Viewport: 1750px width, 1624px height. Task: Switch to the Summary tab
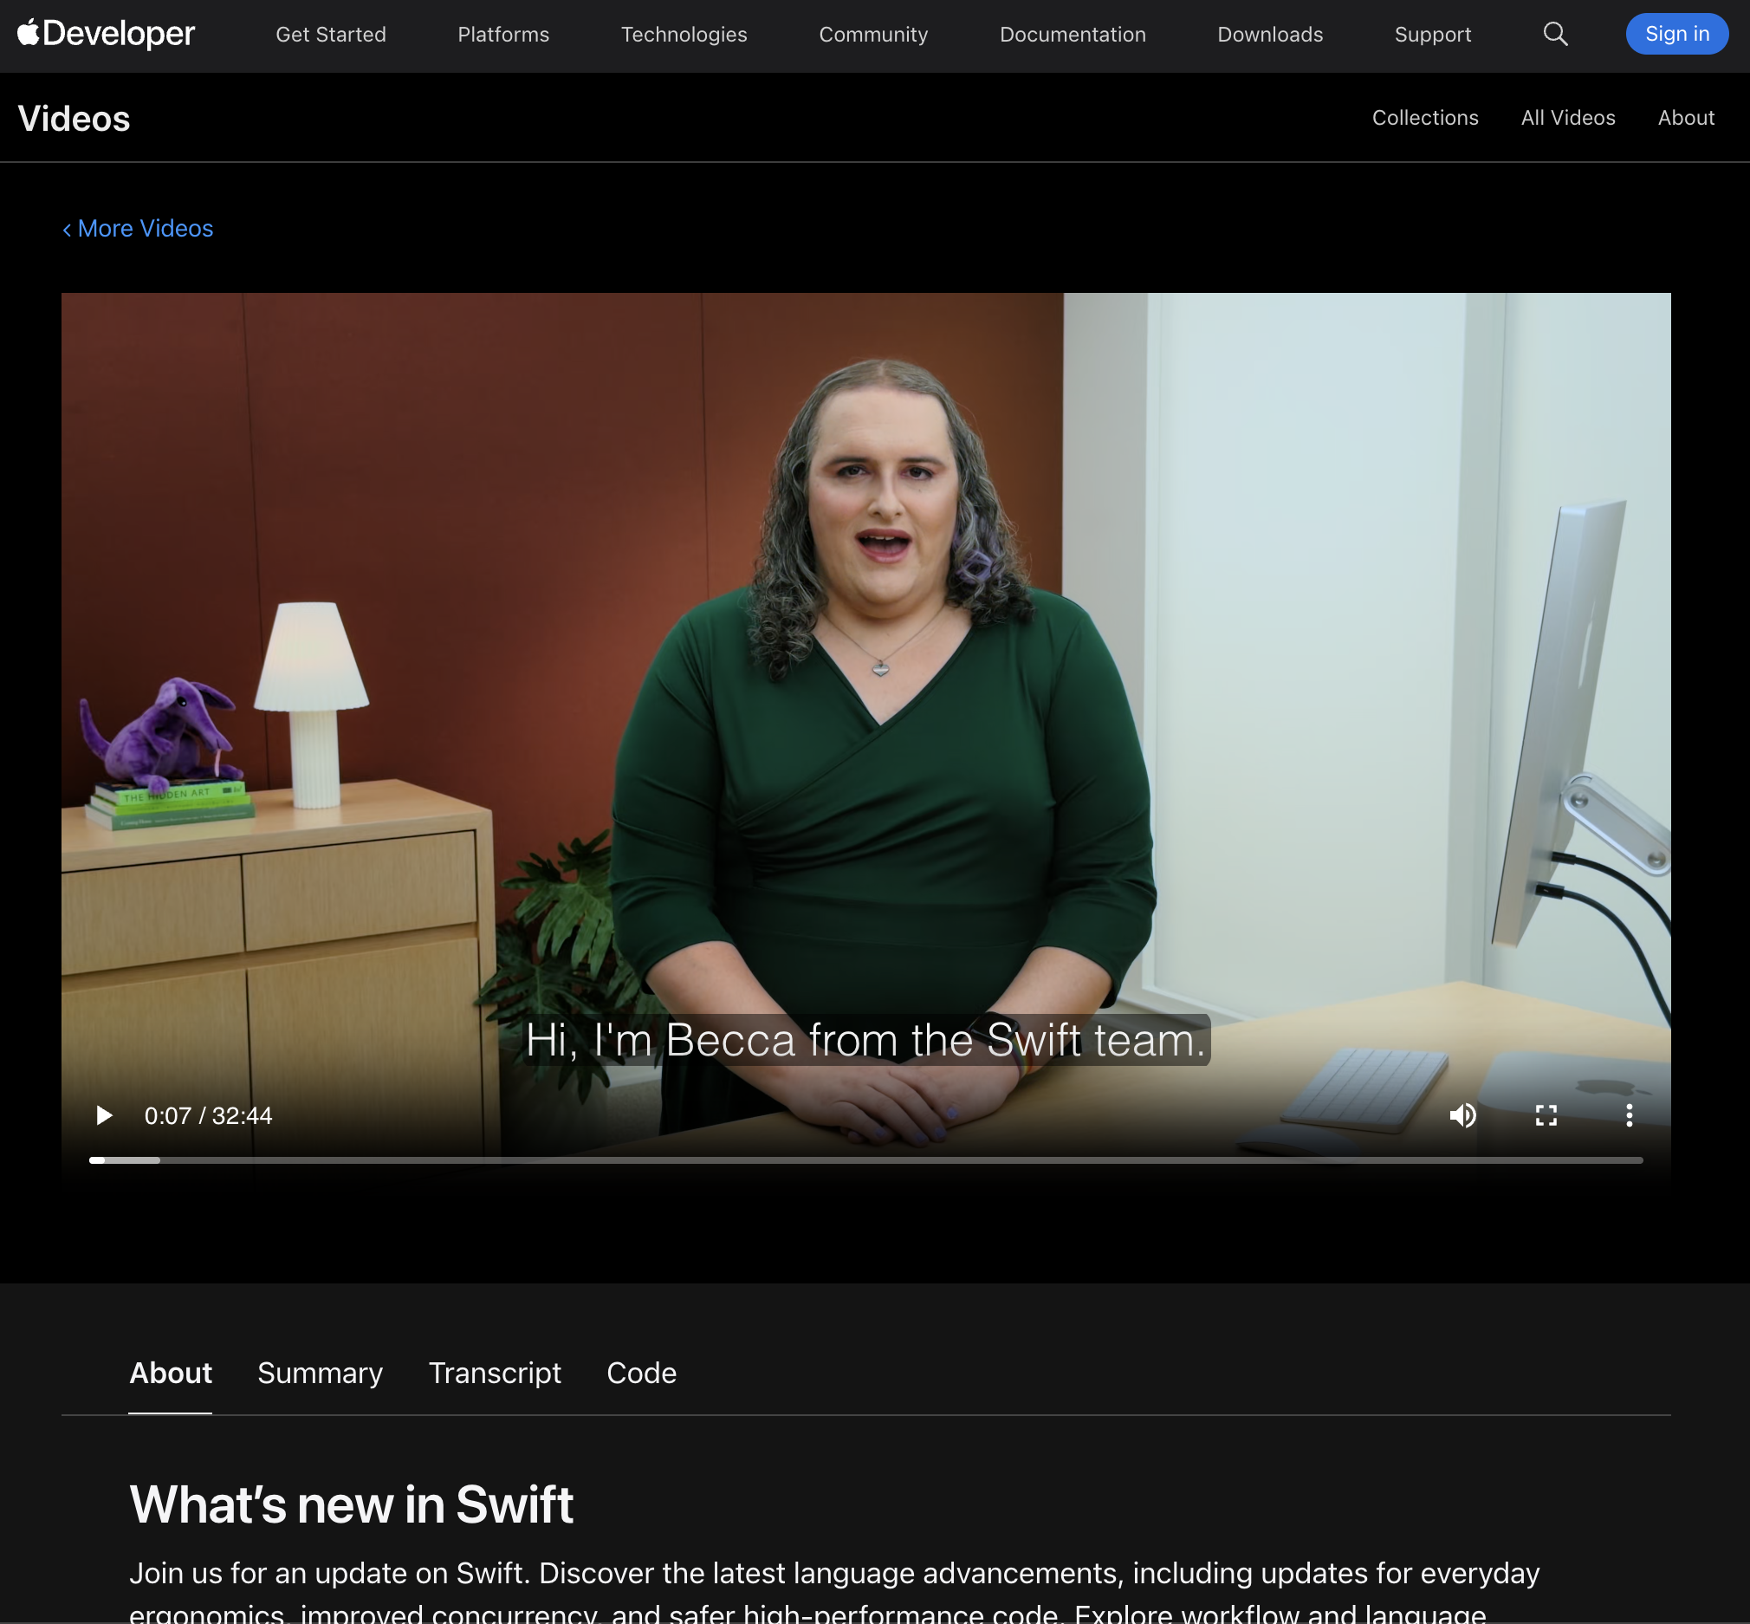(x=320, y=1373)
